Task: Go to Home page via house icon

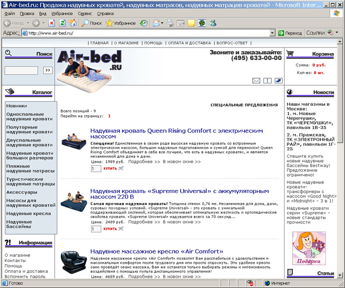Action: coord(73,23)
